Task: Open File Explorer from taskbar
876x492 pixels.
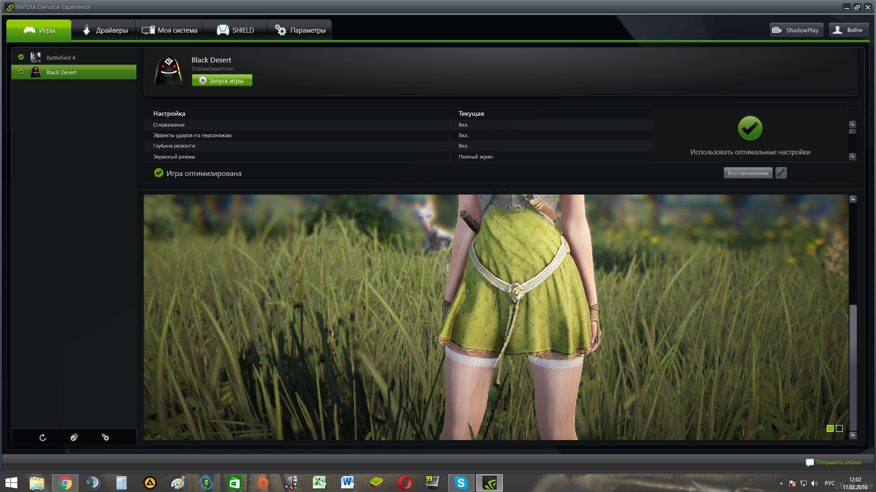Action: pos(37,483)
